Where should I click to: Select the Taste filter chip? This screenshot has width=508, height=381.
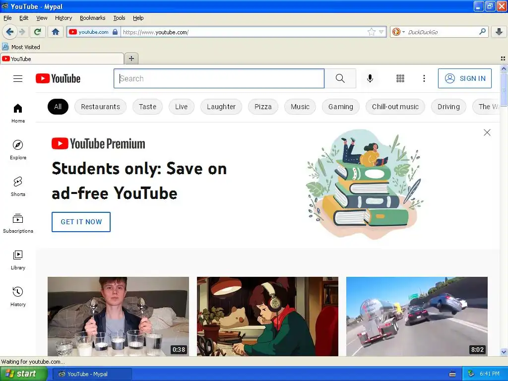click(x=147, y=107)
